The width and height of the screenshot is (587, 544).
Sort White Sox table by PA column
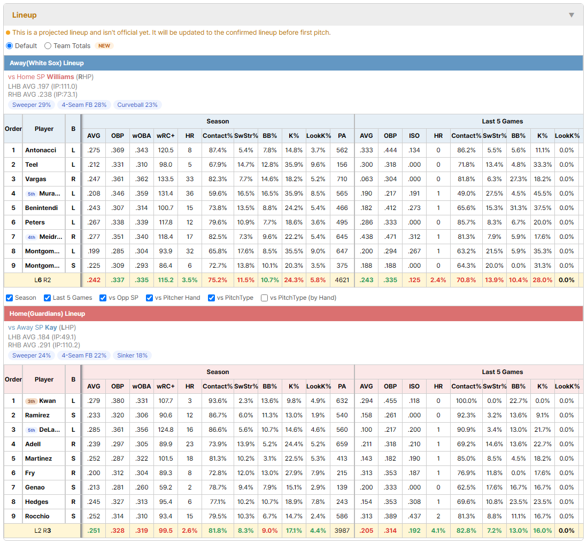tap(342, 136)
